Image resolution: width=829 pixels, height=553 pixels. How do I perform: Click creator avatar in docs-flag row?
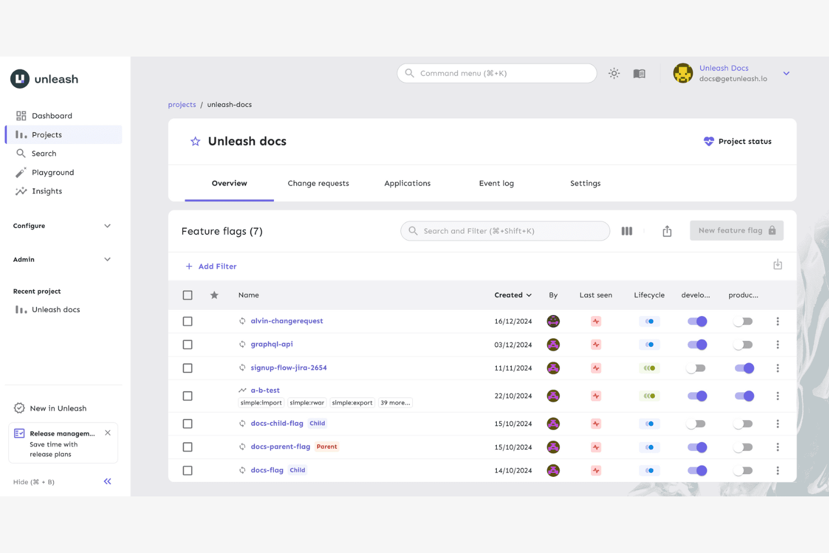[553, 471]
